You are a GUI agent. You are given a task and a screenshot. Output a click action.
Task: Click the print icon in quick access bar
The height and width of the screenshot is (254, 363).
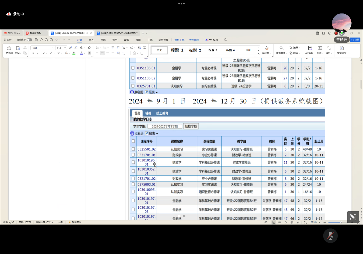click(46, 40)
